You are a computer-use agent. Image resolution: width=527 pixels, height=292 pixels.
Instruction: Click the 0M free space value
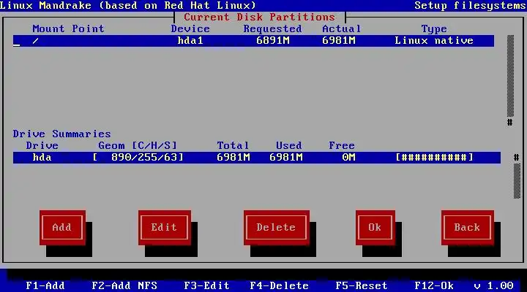click(348, 158)
